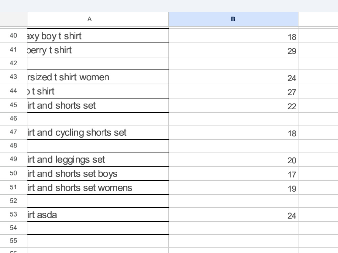The width and height of the screenshot is (338, 253).
Task: Click cell with 'axy boy t shirt'
Action: click(x=98, y=36)
